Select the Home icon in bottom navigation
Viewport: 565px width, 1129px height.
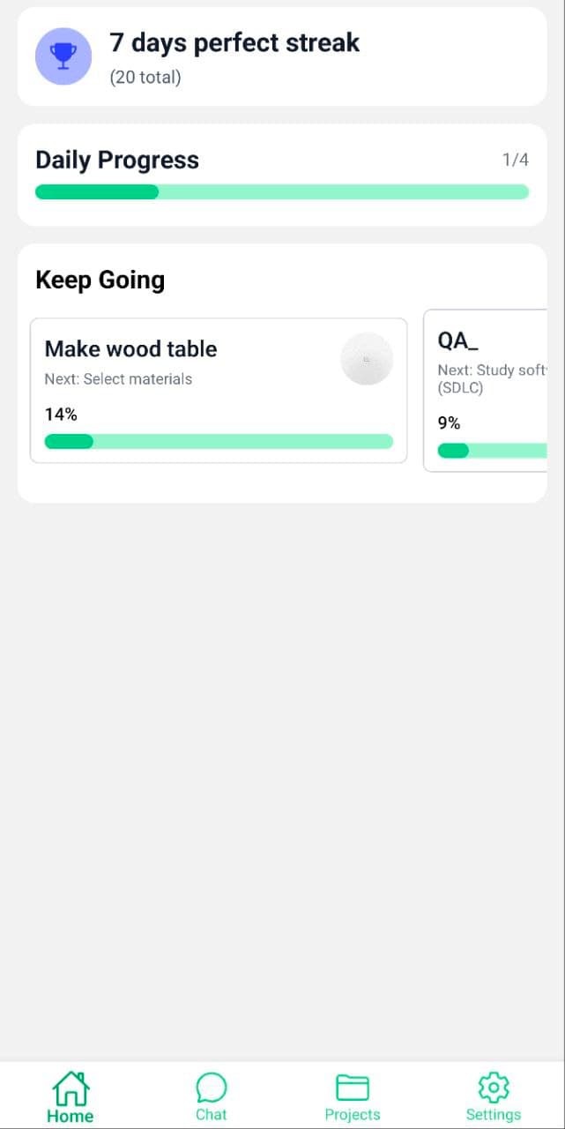coord(70,1088)
